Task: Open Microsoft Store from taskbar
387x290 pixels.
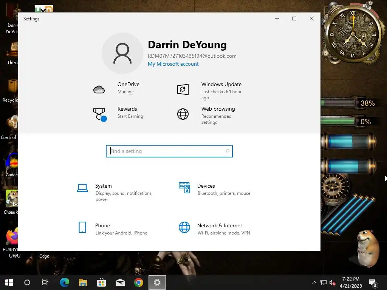Action: point(101,282)
